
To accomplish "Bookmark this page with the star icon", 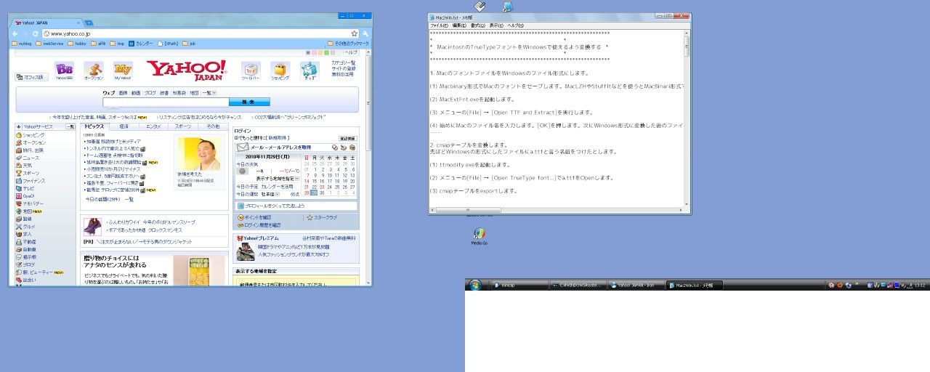I will [355, 33].
